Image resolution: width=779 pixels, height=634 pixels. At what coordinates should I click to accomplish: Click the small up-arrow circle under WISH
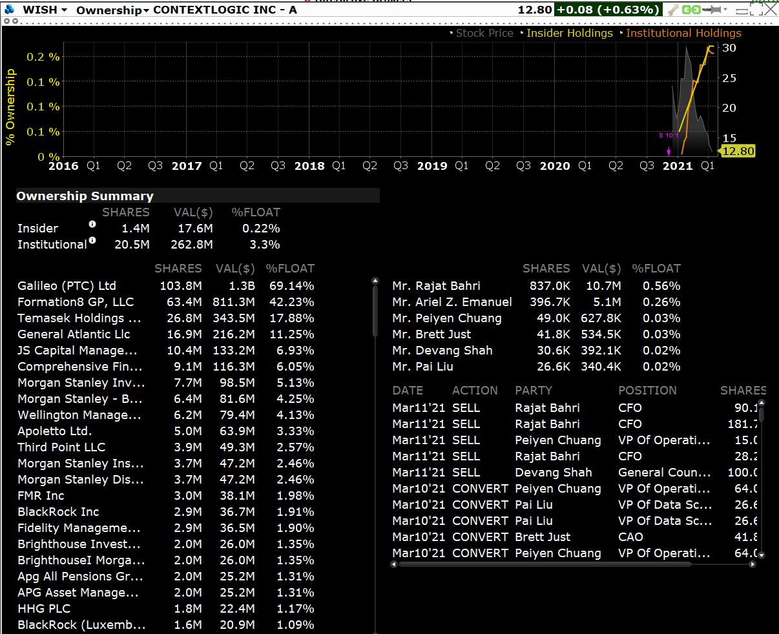coord(6,21)
